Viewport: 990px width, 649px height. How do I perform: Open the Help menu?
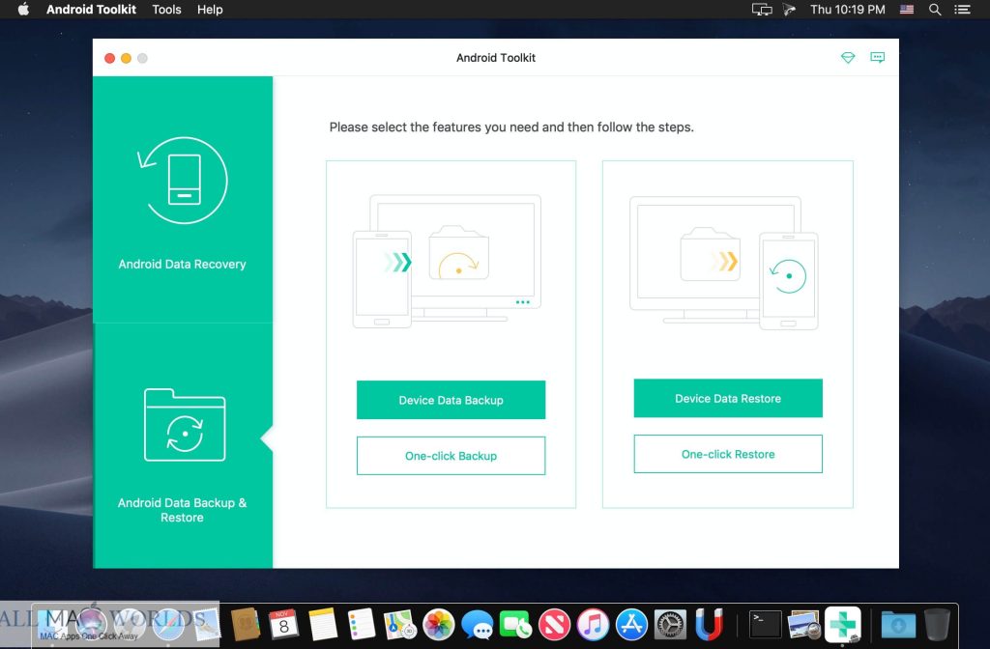[210, 10]
